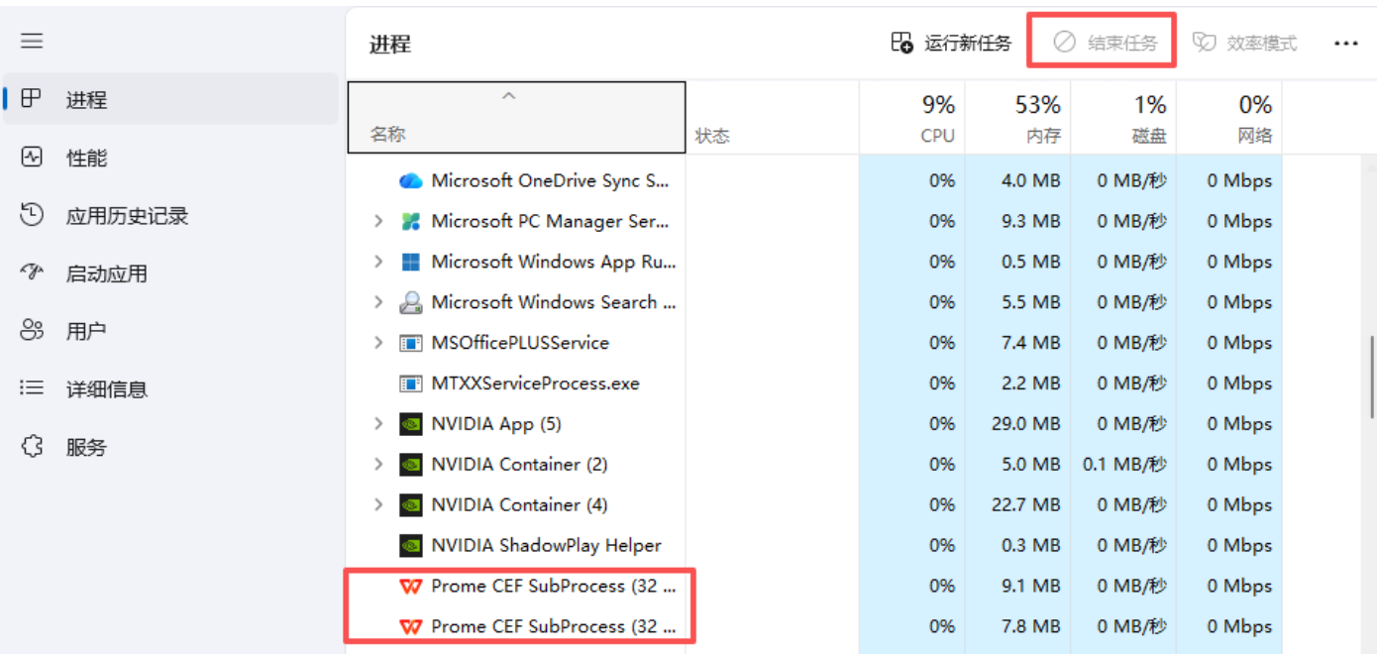Click the Microsoft OneDrive Sync cloud icon

[410, 181]
